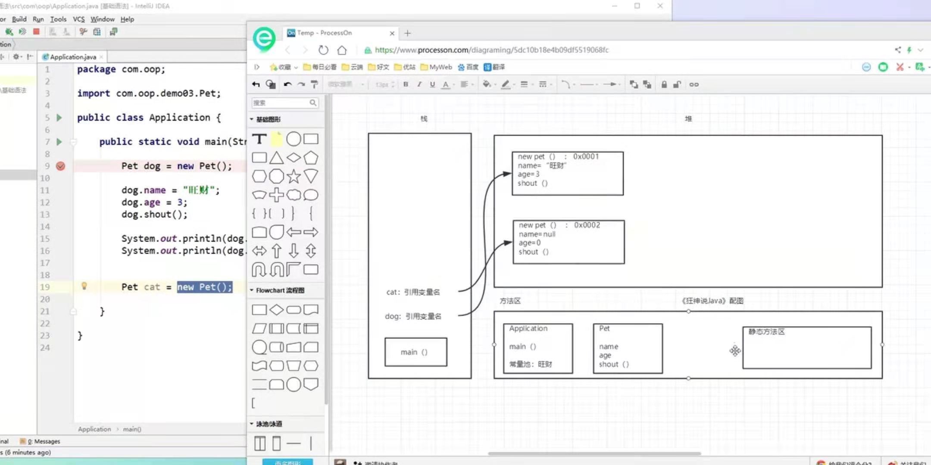The width and height of the screenshot is (931, 465).
Task: Open the font family dropdown
Action: coord(346,84)
